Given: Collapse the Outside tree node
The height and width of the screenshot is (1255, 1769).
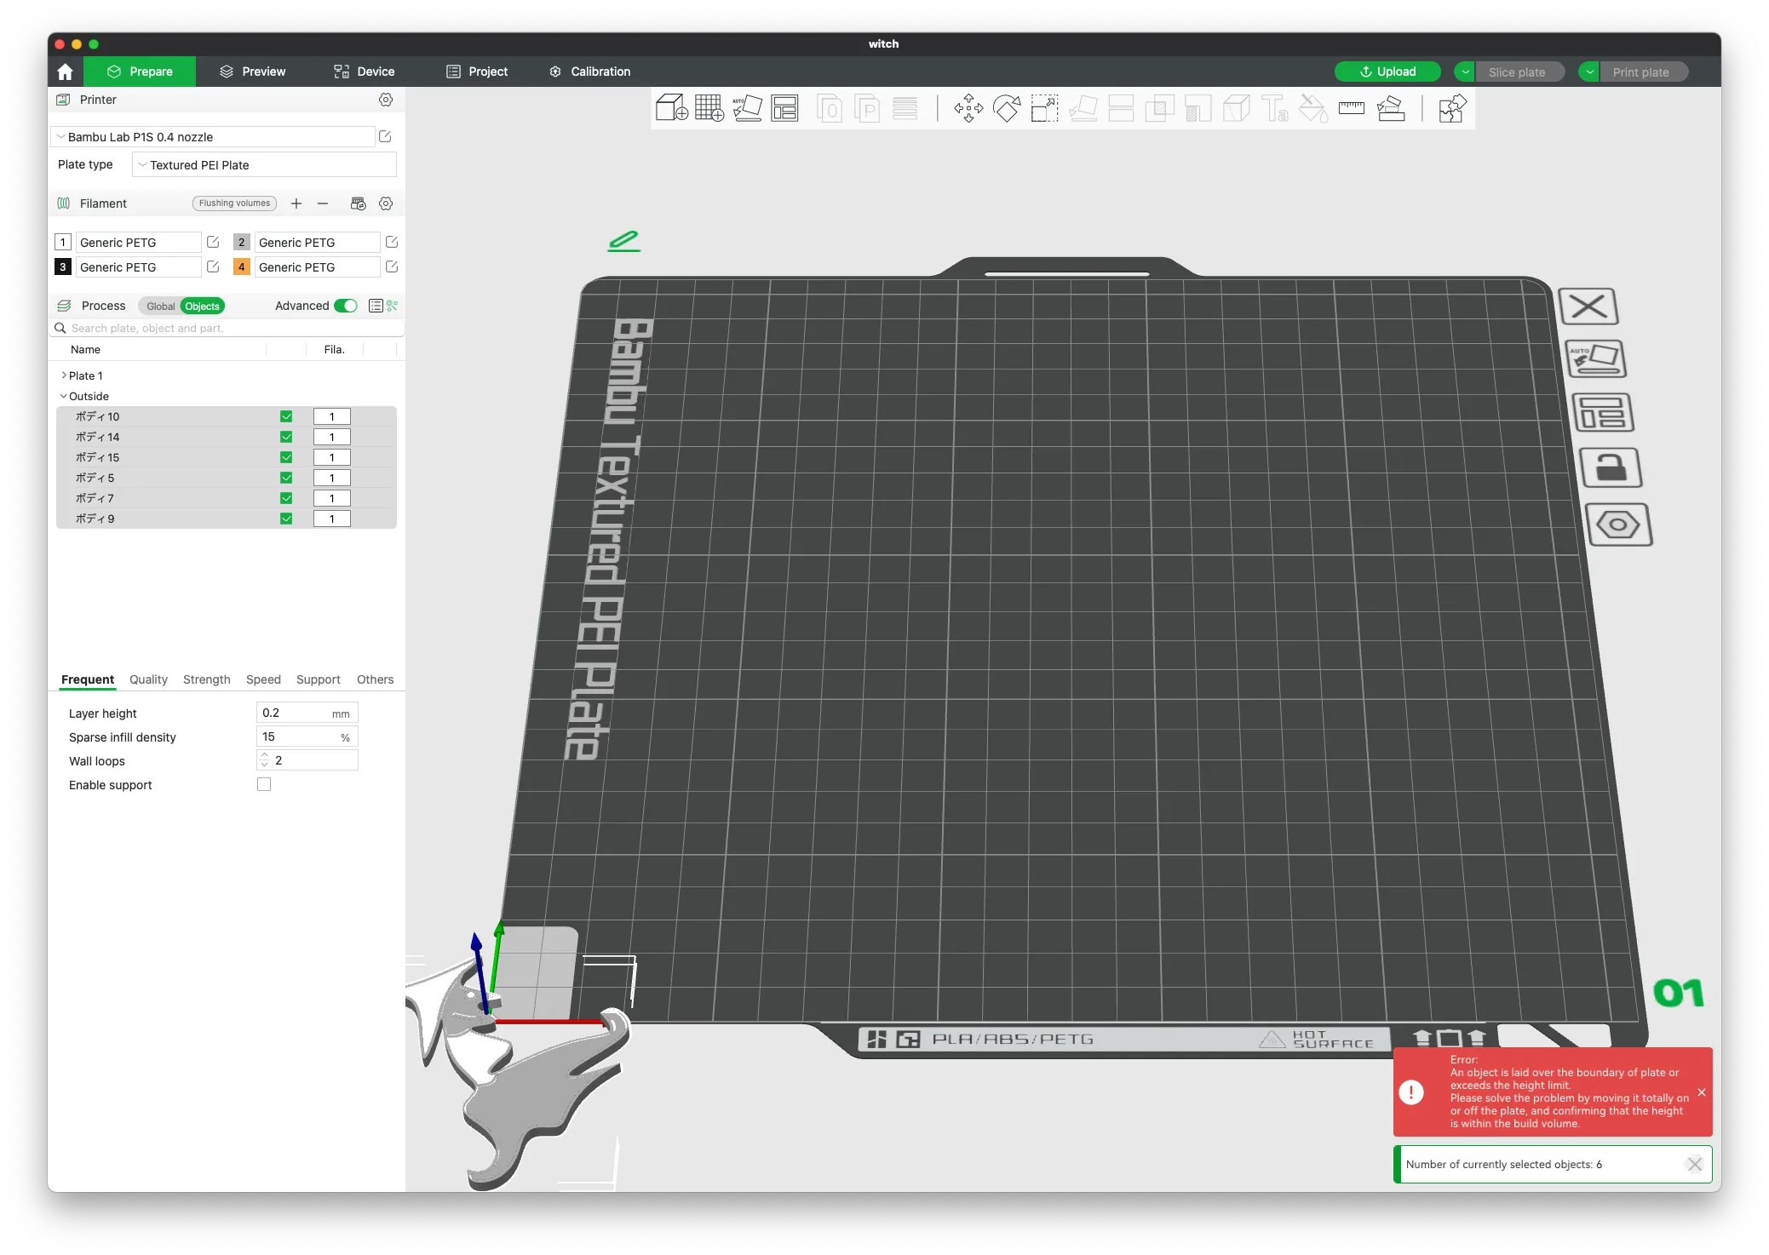Looking at the screenshot, I should [64, 396].
